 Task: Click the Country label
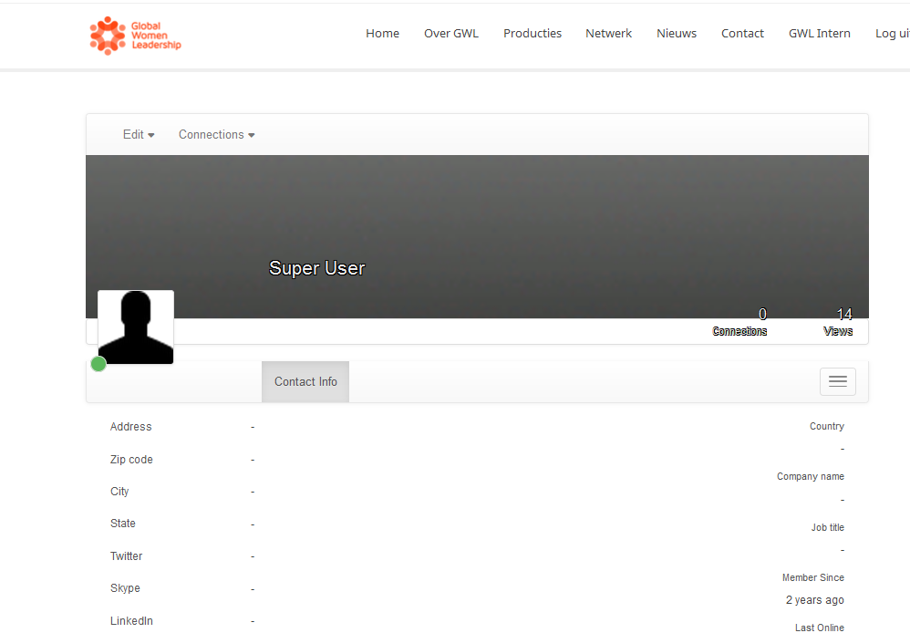pos(826,426)
